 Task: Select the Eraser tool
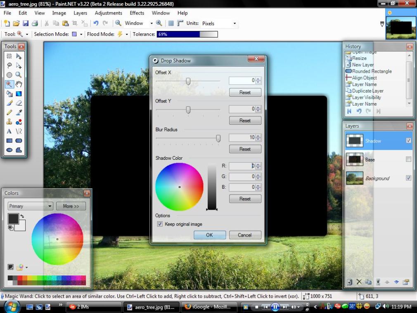pyautogui.click(x=19, y=103)
